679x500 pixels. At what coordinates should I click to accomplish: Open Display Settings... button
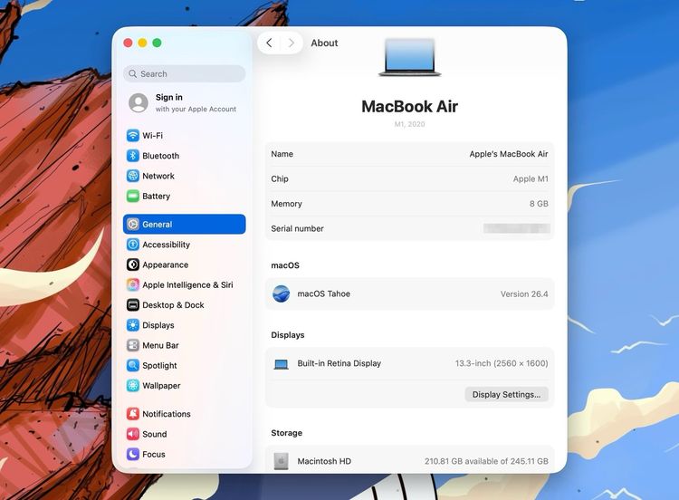click(x=506, y=394)
